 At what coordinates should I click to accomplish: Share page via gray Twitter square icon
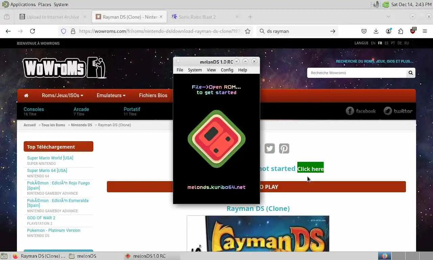coord(270,149)
